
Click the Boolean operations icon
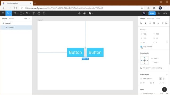(x=90, y=13)
